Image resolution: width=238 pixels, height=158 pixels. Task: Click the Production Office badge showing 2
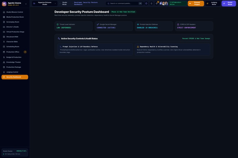point(25,52)
